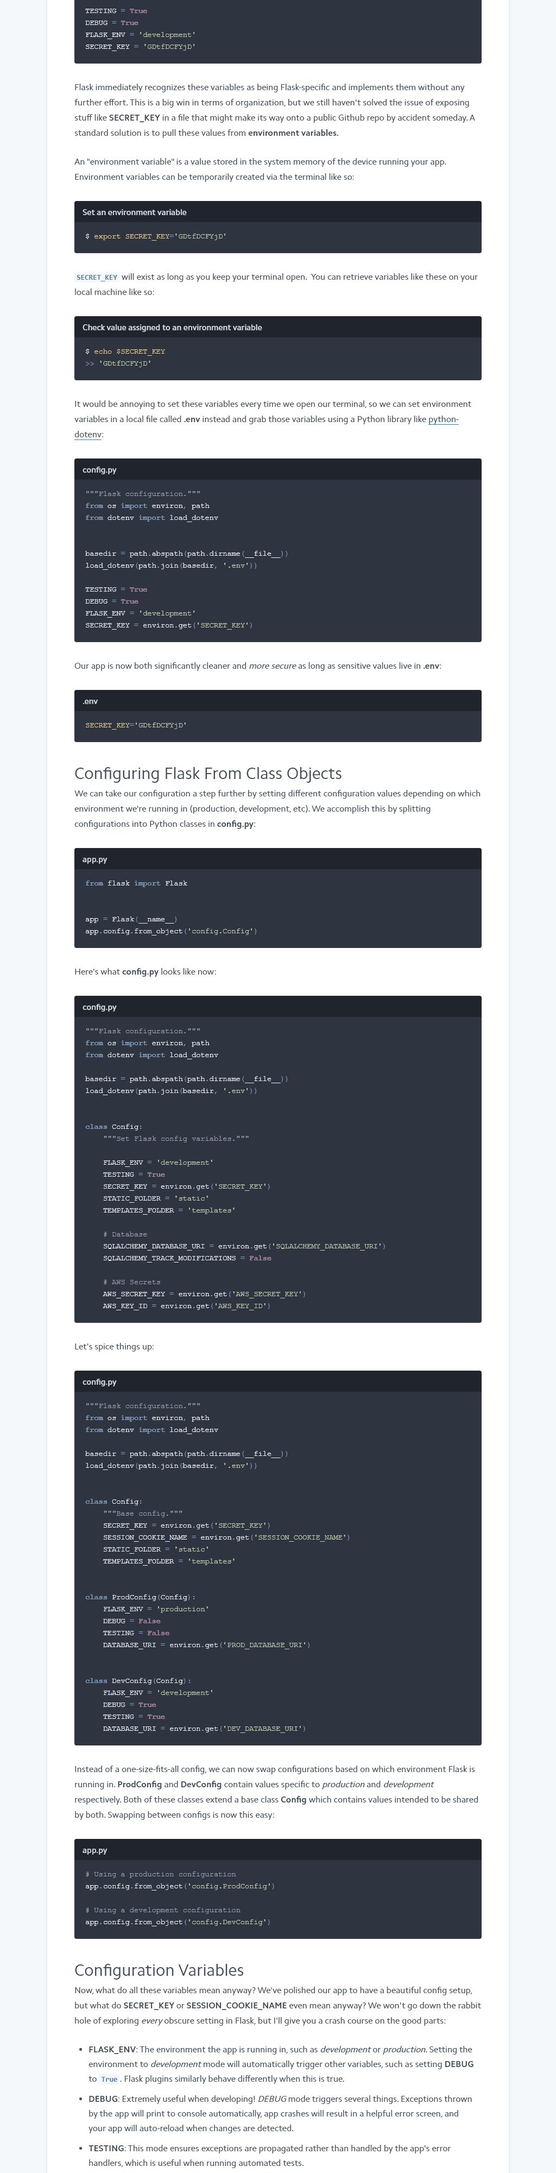Screen dimensions: 556x2173
Task: Click the inline 'True' code tag in FLASK_ENV bullet
Action: [109, 2078]
